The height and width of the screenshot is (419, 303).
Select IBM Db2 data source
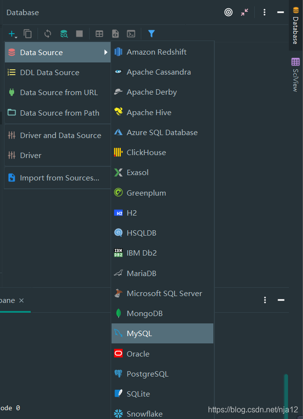click(x=162, y=253)
